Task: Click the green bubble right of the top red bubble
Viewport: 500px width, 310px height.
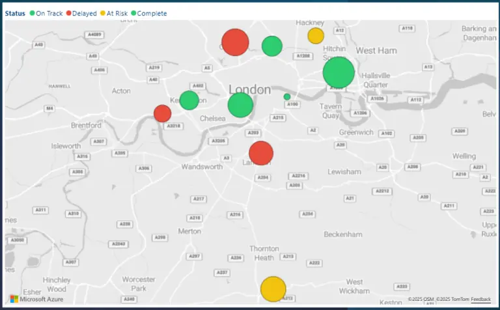Action: tap(272, 46)
